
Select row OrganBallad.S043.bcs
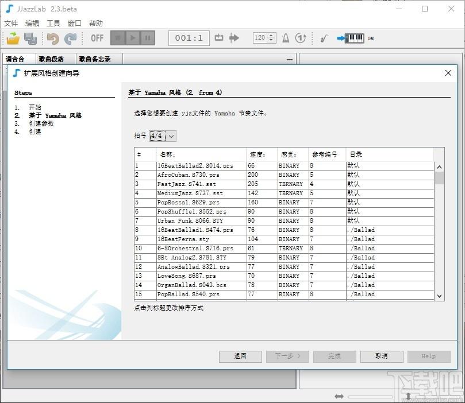[x=284, y=285]
